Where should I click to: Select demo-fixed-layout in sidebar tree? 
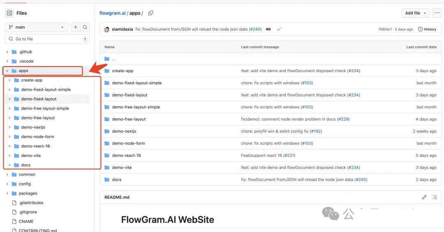coord(39,99)
